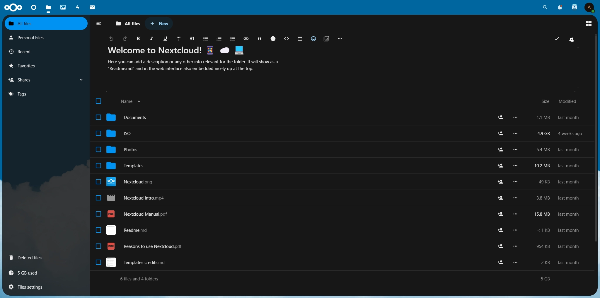Open actions menu for Templates credits.md
600x298 pixels.
[515, 262]
